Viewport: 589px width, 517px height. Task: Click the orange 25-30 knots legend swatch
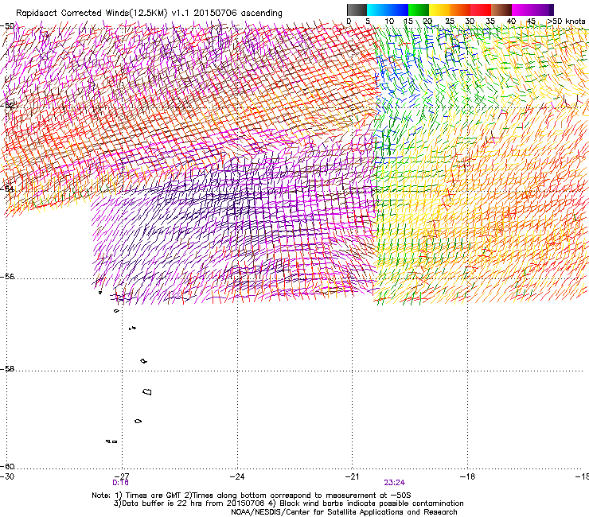click(x=460, y=10)
